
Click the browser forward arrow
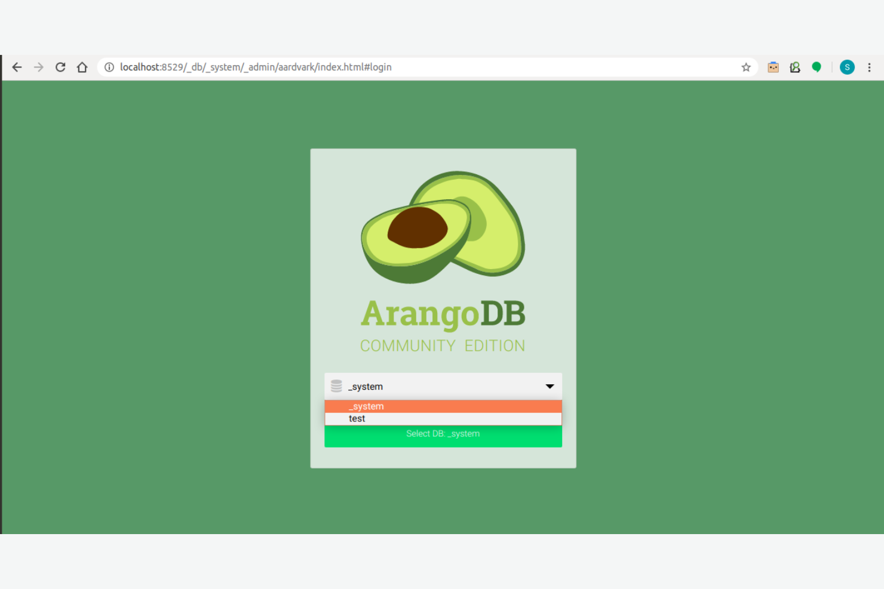pos(39,67)
